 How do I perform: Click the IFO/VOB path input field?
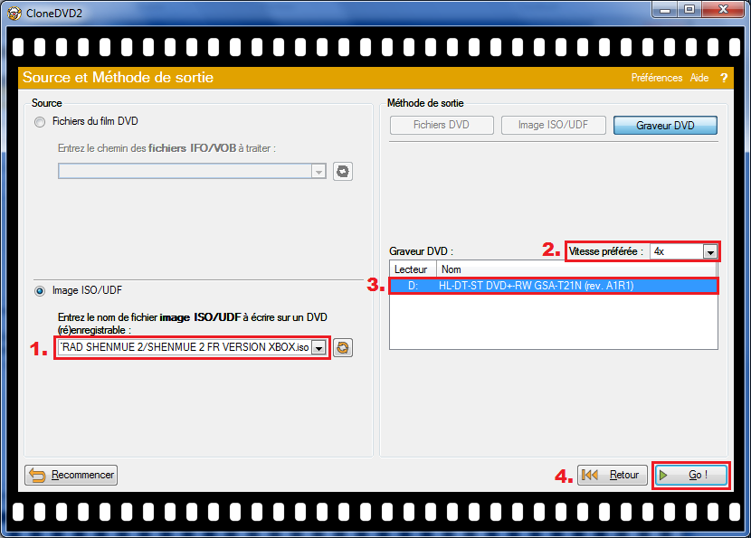pyautogui.click(x=185, y=172)
